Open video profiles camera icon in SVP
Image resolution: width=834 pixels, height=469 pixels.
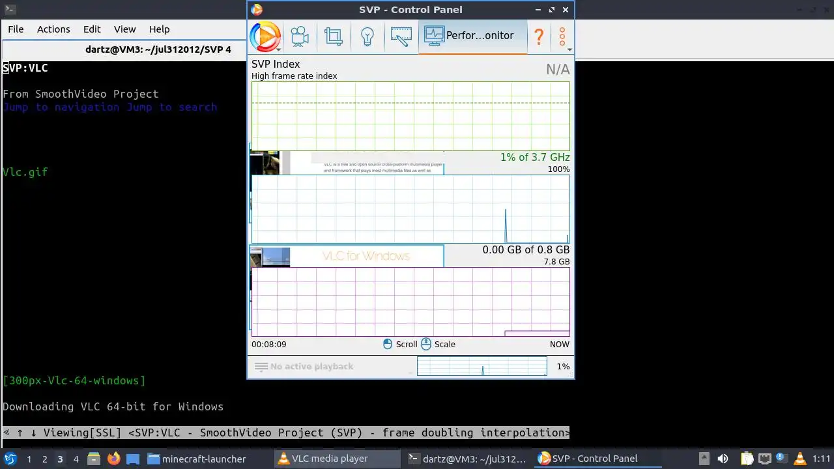300,36
